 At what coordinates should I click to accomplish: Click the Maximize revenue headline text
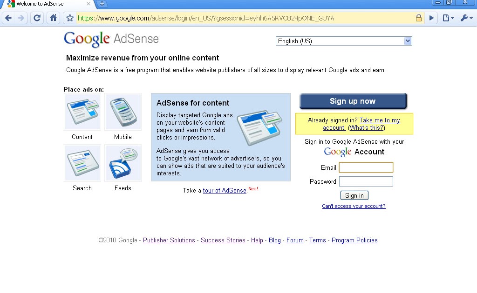143,58
